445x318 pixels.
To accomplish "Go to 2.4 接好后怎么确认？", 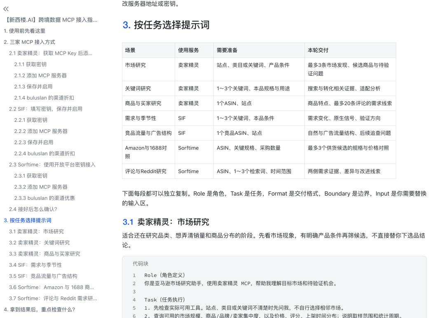I will tap(33, 209).
